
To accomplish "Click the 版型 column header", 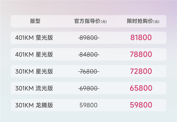I will coord(35,21).
